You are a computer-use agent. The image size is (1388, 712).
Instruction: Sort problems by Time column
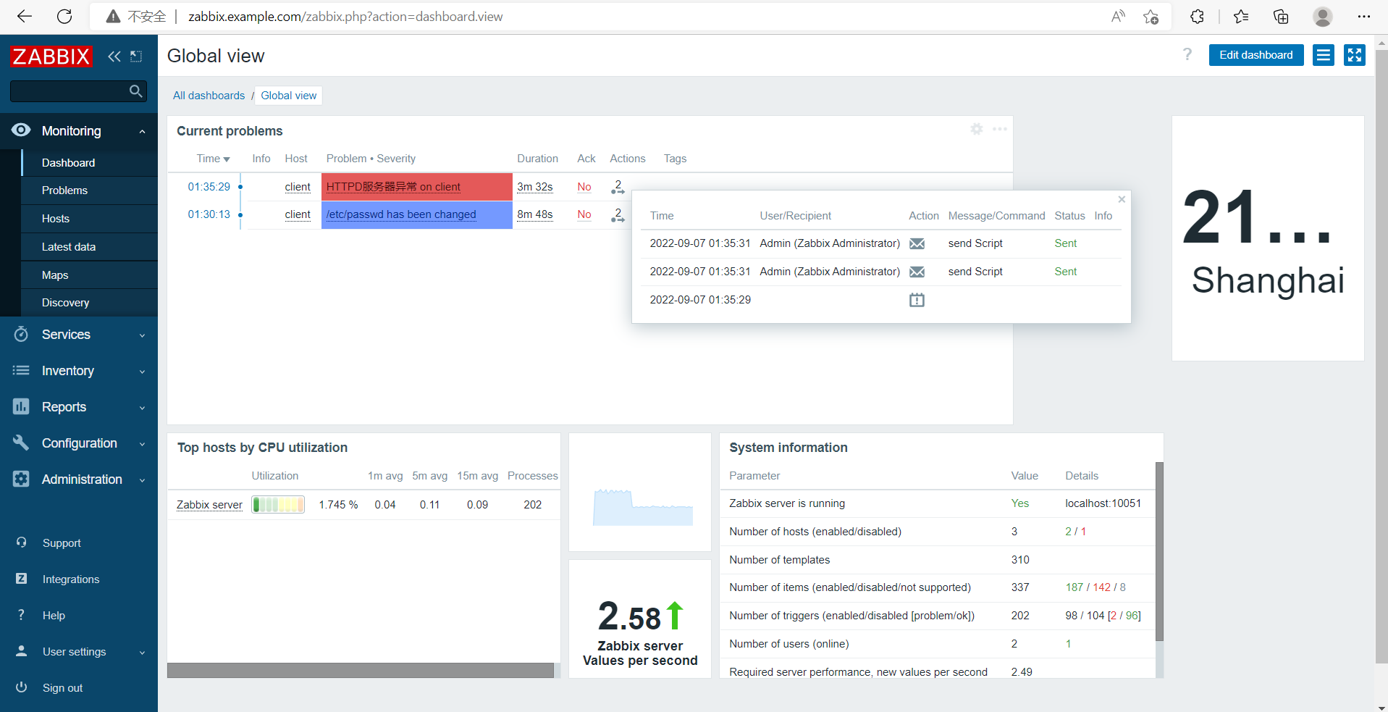pos(213,159)
